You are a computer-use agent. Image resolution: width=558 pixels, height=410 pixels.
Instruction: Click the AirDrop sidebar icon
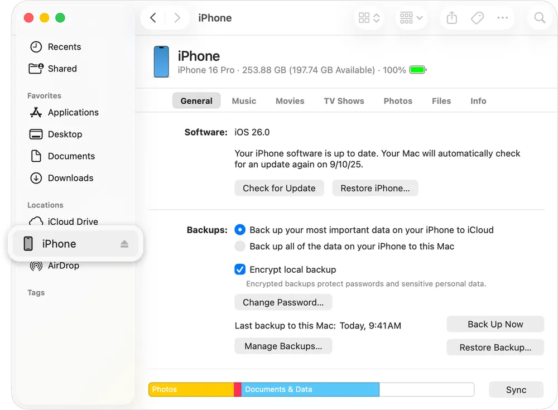click(x=36, y=266)
